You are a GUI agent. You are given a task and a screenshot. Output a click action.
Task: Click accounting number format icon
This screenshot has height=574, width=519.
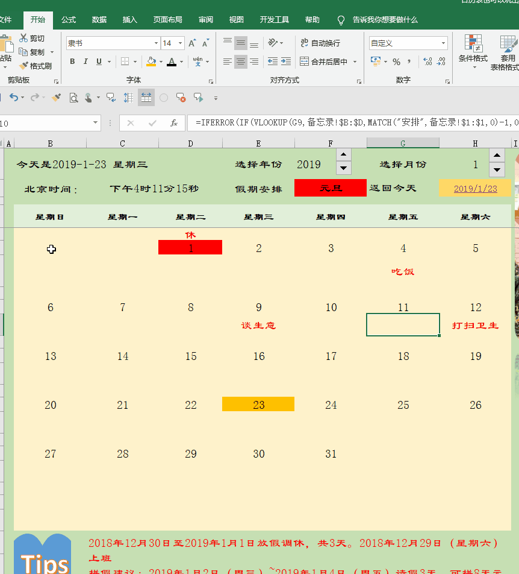click(x=375, y=61)
